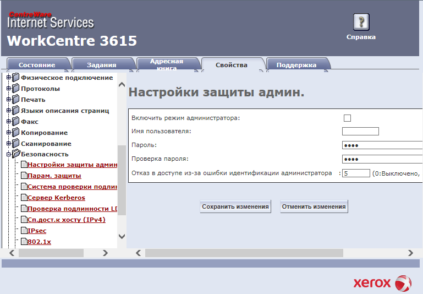Click the tree panel scroll right arrow
The width and height of the screenshot is (423, 294).
pos(105,253)
